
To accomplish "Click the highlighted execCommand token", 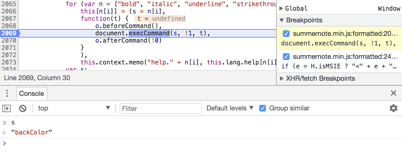I will (x=149, y=33).
